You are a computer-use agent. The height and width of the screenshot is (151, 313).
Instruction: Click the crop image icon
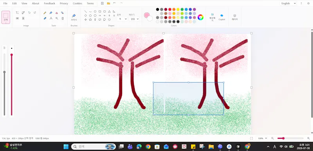pos(17,12)
